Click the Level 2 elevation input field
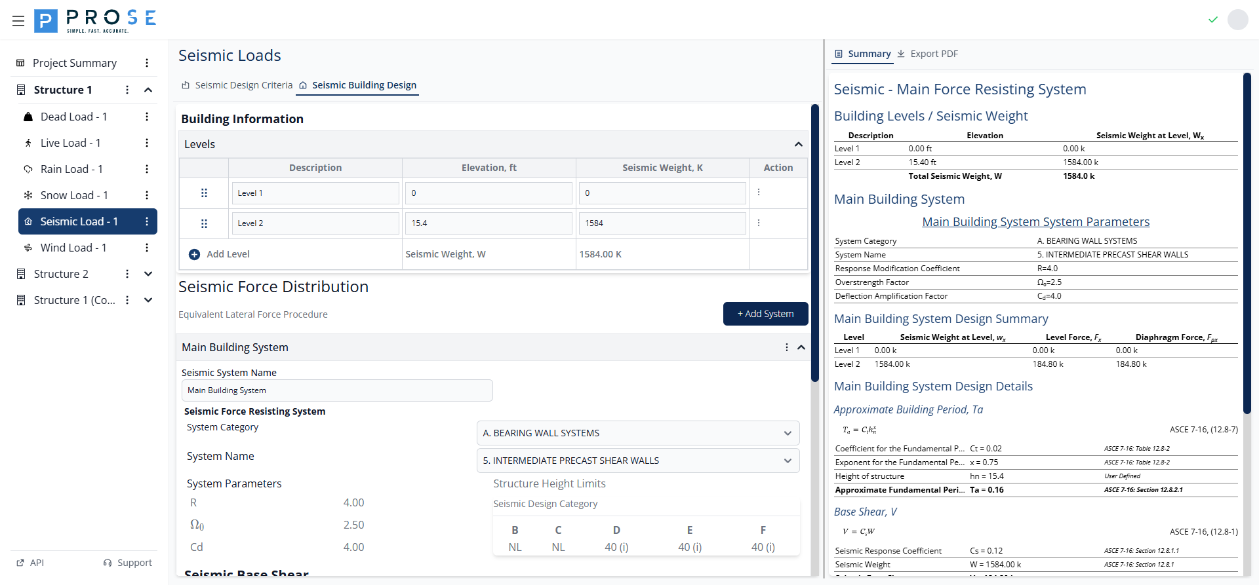The image size is (1259, 585). point(489,223)
